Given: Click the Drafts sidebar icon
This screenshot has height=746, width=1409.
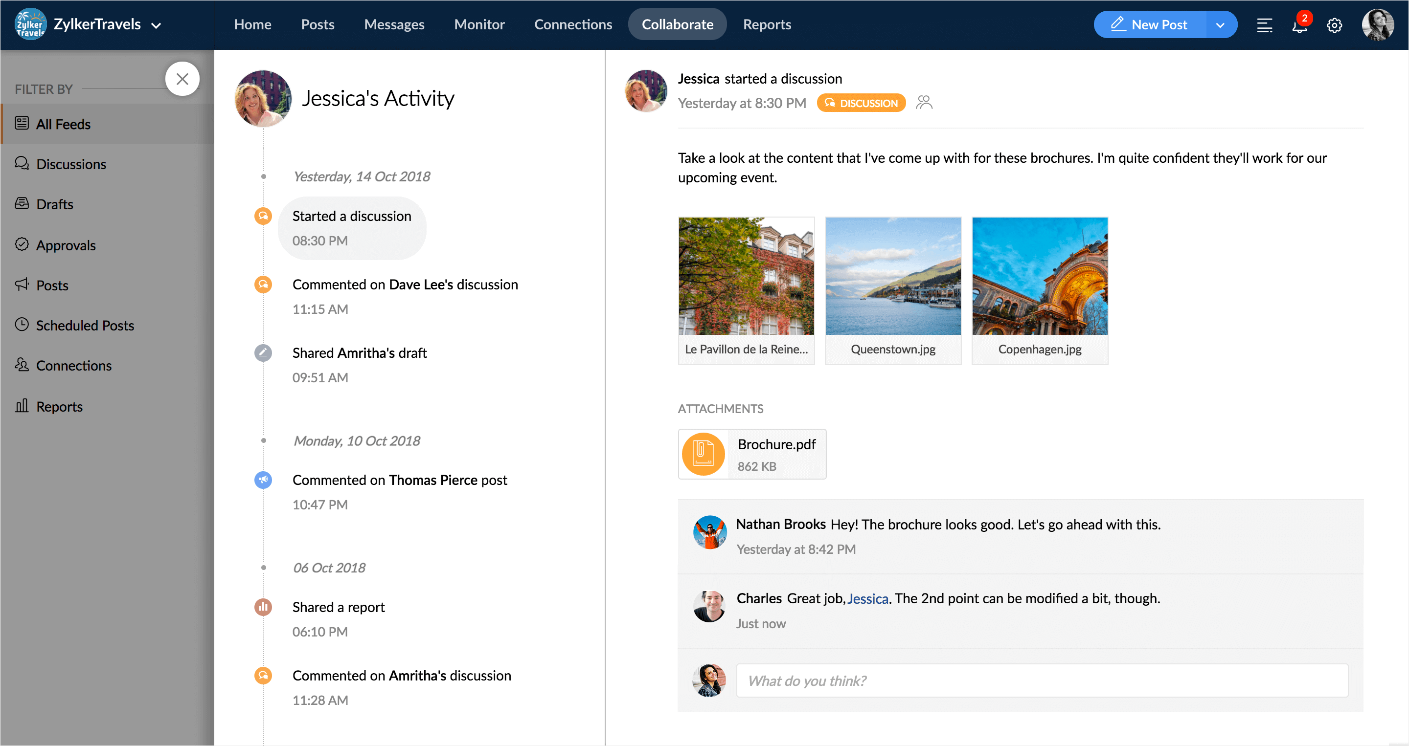Looking at the screenshot, I should tap(22, 203).
